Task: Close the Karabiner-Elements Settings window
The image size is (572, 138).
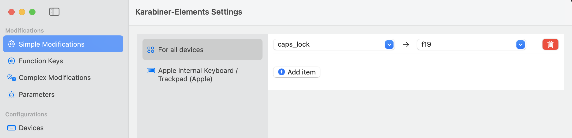Action: (11, 12)
